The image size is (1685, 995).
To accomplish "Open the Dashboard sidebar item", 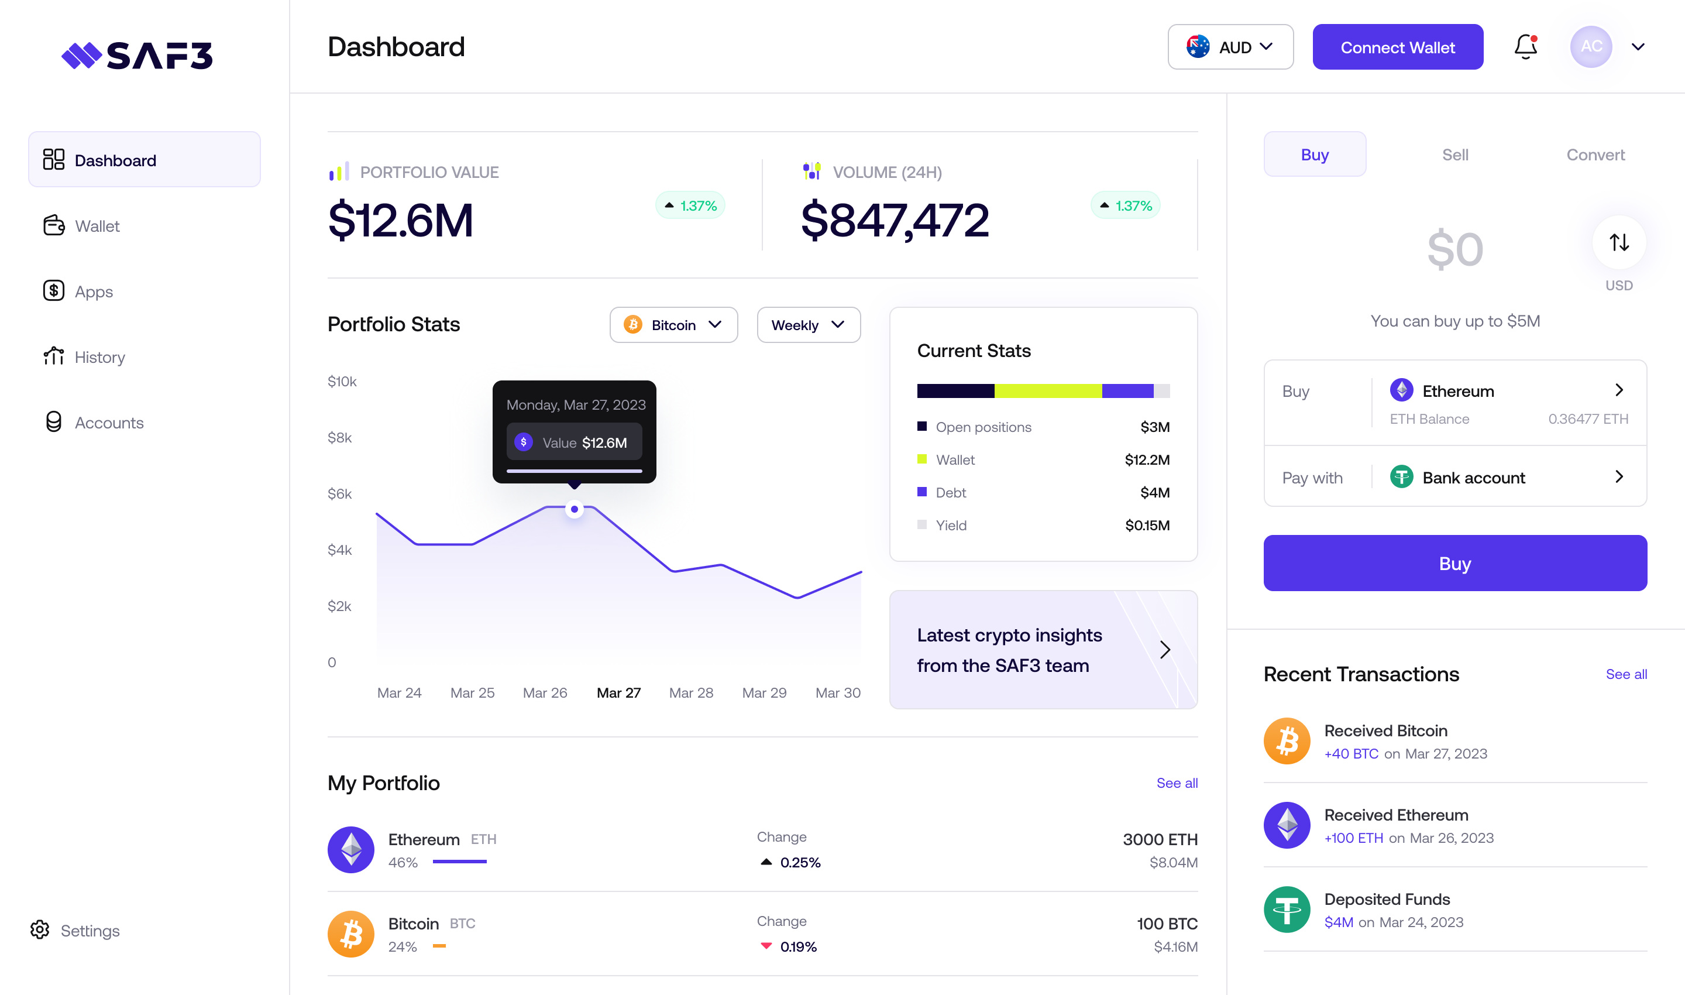I will [x=144, y=160].
